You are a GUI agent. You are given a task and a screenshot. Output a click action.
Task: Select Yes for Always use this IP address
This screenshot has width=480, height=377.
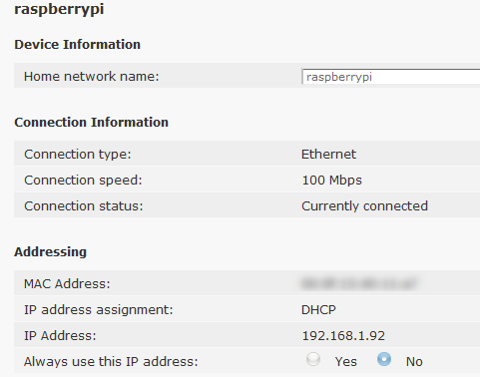pos(313,359)
